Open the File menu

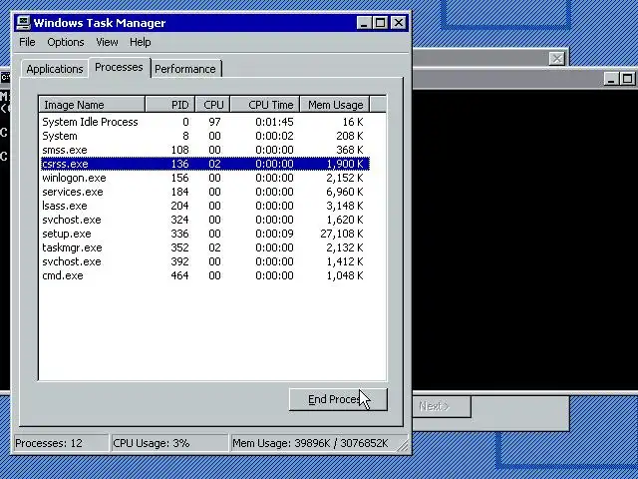(x=27, y=42)
